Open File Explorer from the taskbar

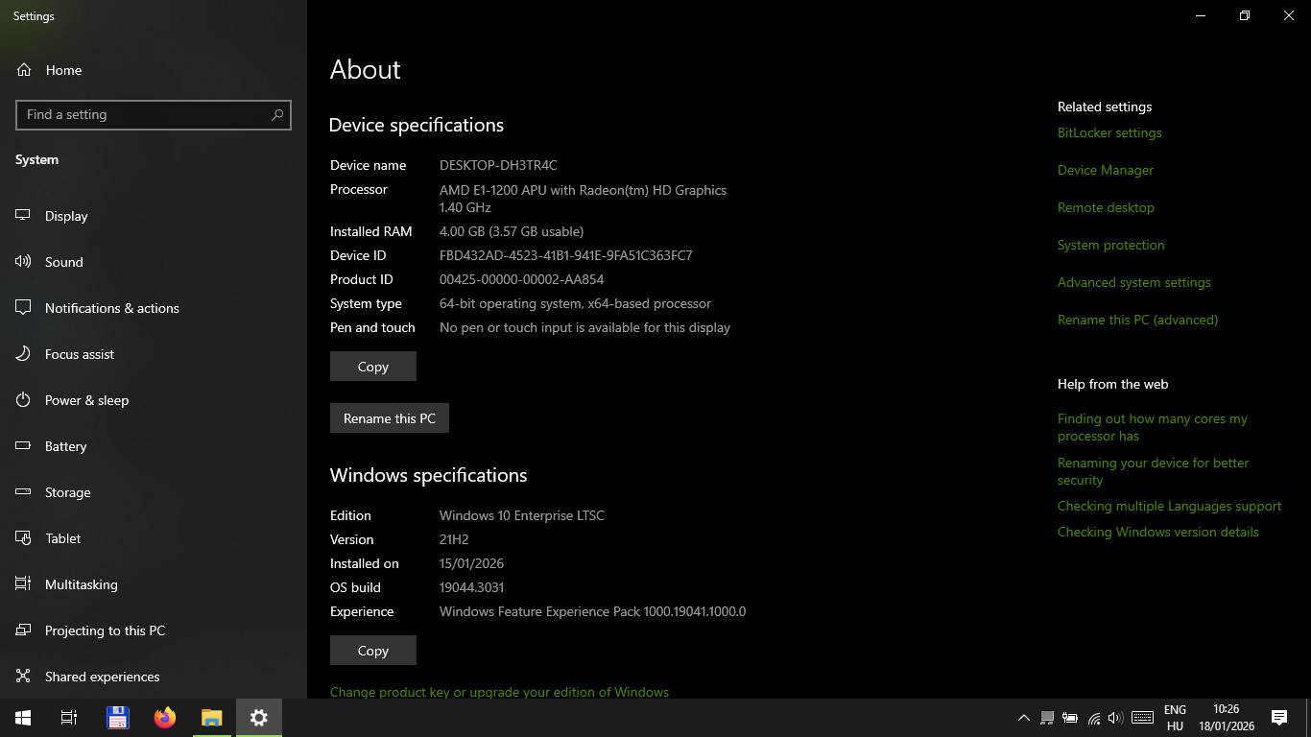point(212,718)
